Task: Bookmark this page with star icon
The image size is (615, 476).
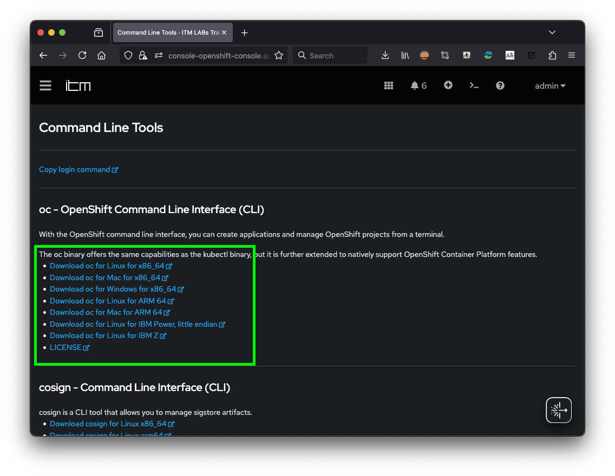Action: click(279, 56)
